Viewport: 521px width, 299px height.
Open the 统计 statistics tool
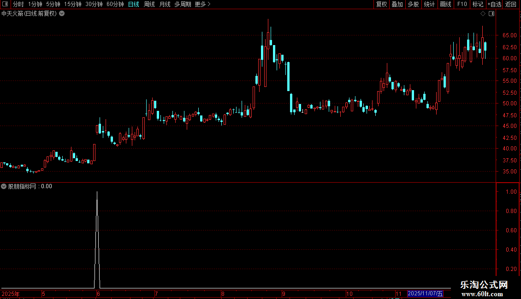click(429, 4)
